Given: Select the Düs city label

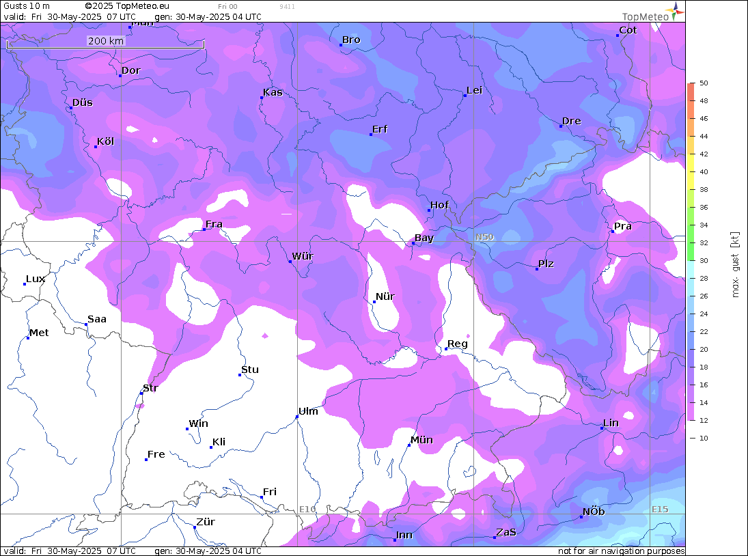Looking at the screenshot, I should (x=83, y=102).
